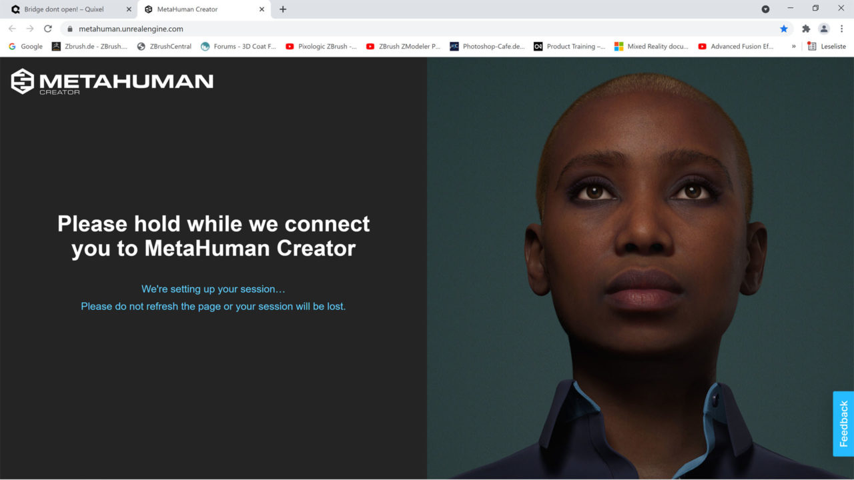Minimize the Chrome window
This screenshot has width=854, height=480.
(x=790, y=9)
